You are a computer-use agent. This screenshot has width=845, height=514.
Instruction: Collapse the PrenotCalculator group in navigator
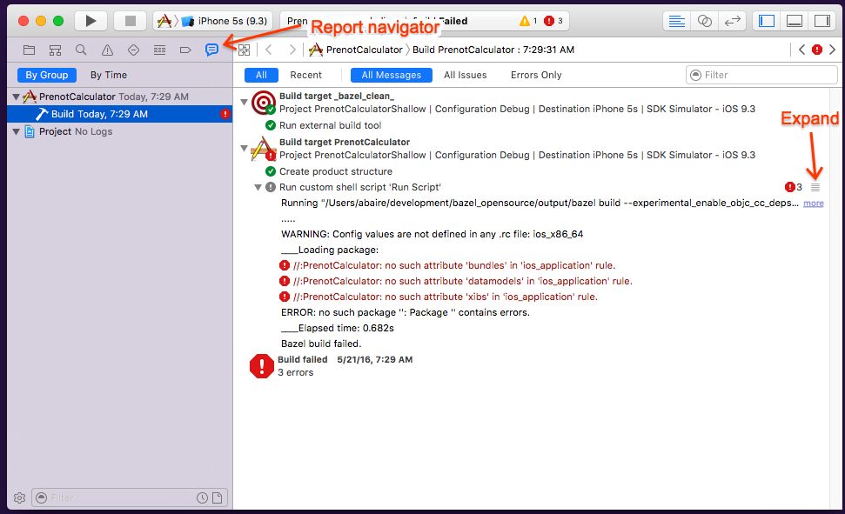click(17, 97)
